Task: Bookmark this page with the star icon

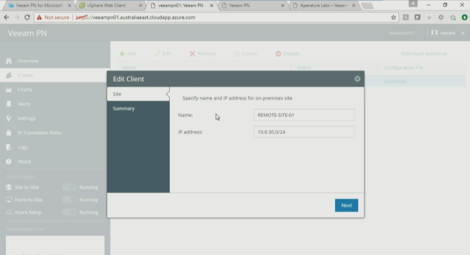Action: [x=393, y=17]
